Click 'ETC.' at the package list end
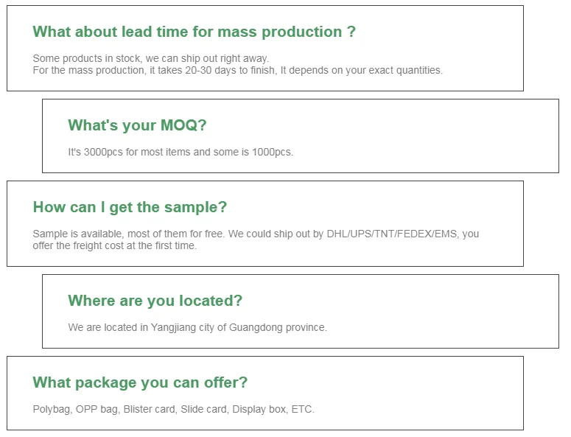The width and height of the screenshot is (571, 437). pos(303,409)
